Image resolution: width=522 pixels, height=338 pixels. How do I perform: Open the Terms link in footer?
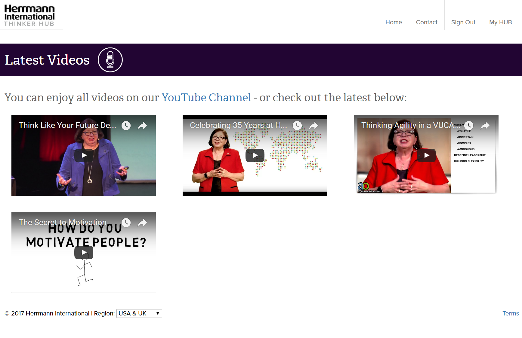pyautogui.click(x=511, y=313)
